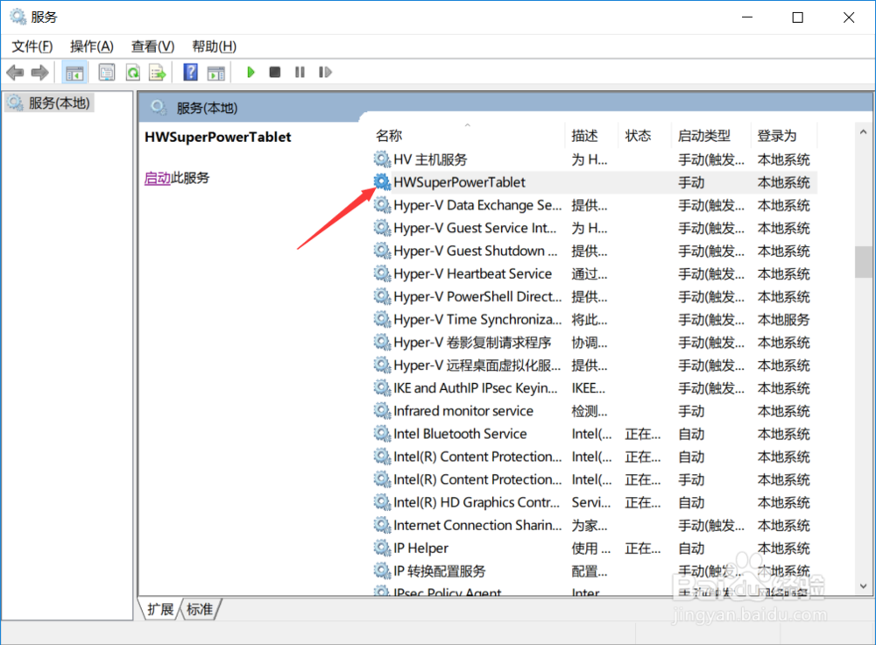876x645 pixels.
Task: Select Infrared monitor service row
Action: coord(593,411)
